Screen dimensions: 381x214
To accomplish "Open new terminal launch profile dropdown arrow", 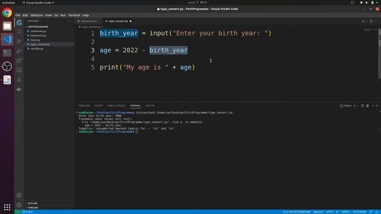I will pos(358,106).
